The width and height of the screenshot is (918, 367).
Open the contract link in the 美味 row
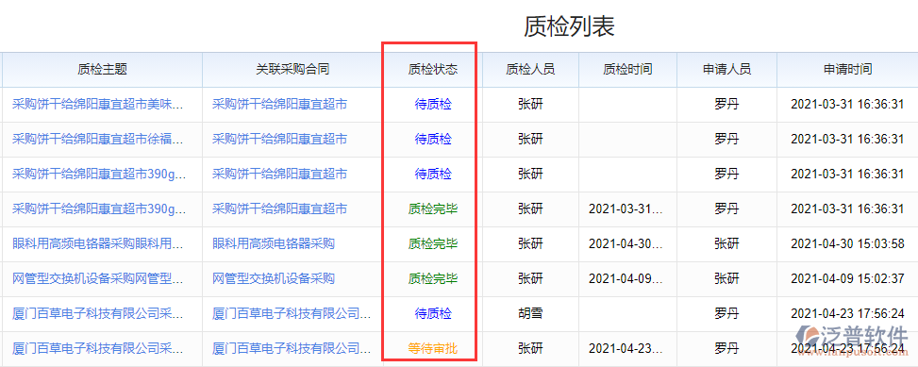(x=279, y=104)
